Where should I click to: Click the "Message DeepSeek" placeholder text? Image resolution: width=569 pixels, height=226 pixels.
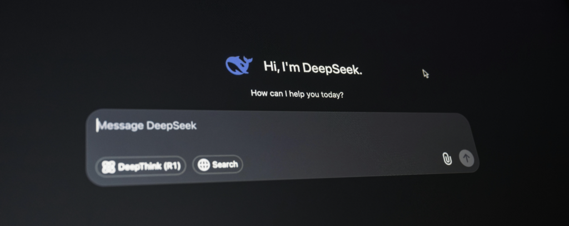click(148, 126)
